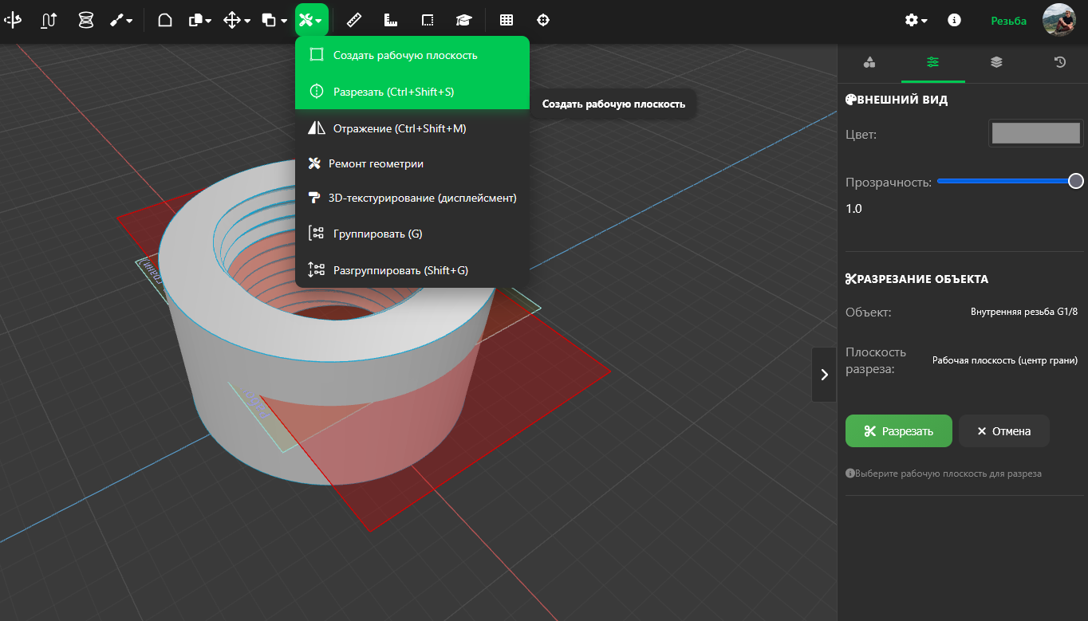Choose Разрезать (Ctrl+Shift+S) menu item
Viewport: 1088px width, 621px height.
click(412, 92)
